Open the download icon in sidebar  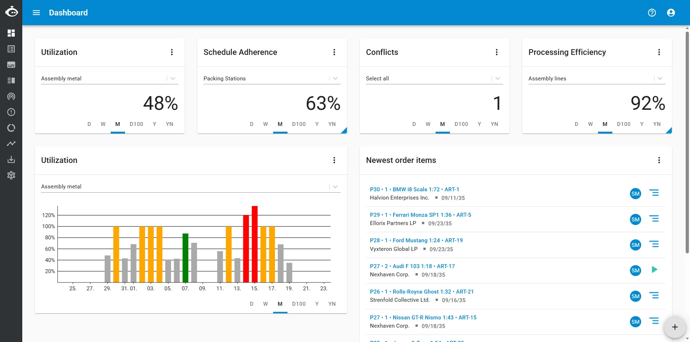(11, 159)
